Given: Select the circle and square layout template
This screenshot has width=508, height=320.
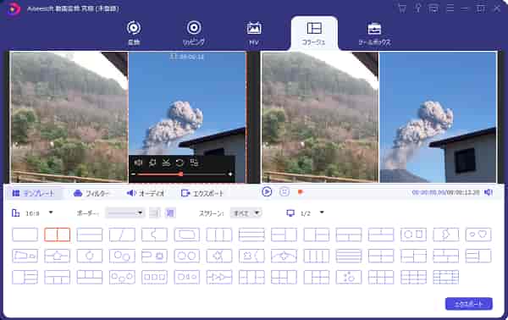Looking at the screenshot, I should pyautogui.click(x=413, y=234).
